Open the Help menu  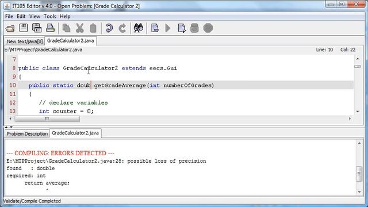point(65,17)
